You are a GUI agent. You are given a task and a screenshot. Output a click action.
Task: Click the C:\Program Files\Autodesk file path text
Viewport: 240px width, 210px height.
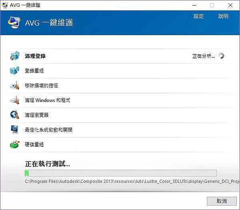tap(132, 181)
